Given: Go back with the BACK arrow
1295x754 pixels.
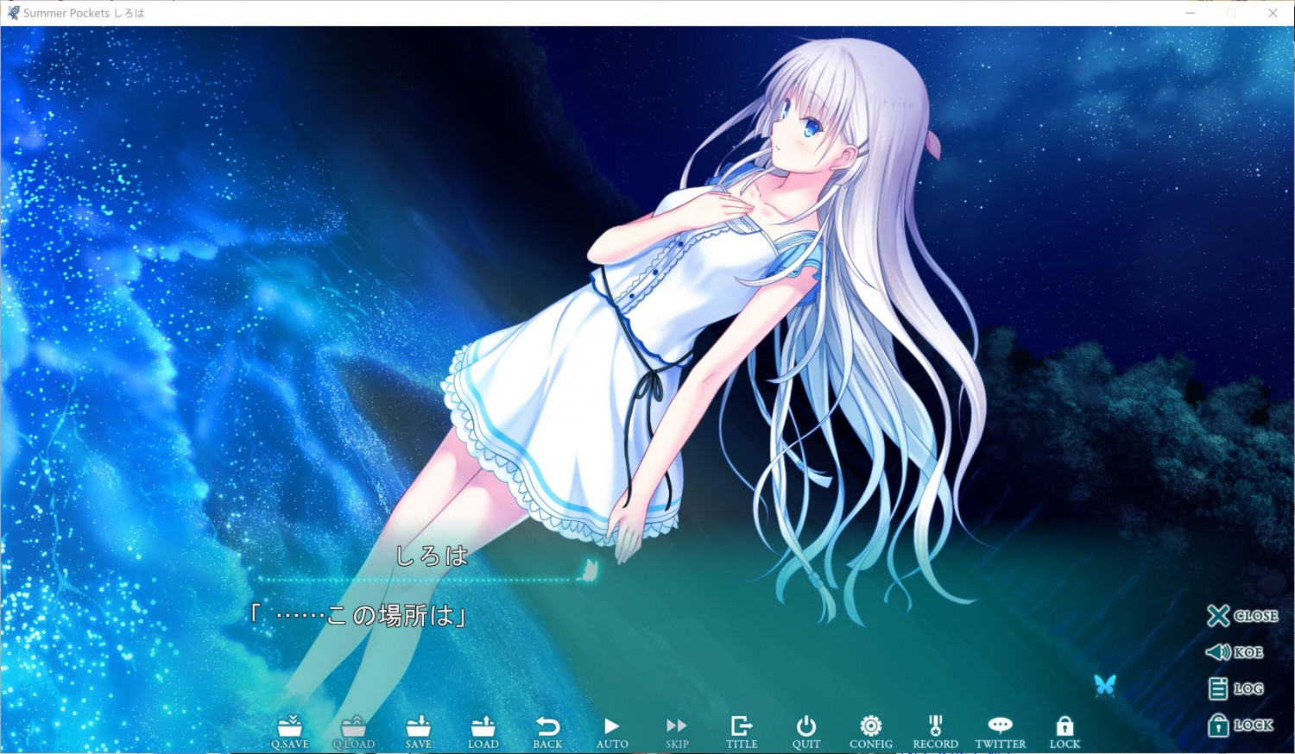Looking at the screenshot, I should click(x=547, y=732).
